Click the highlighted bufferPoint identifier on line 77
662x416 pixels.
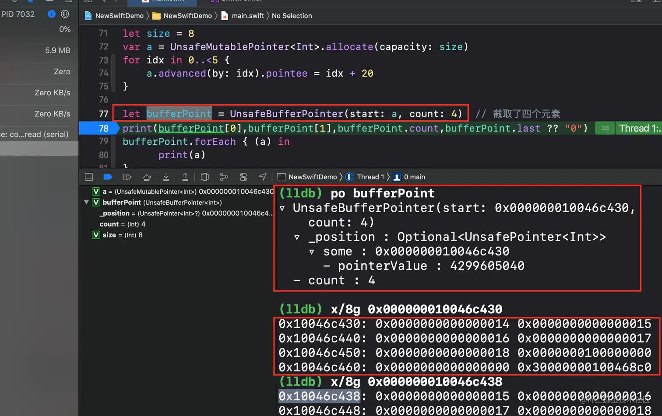point(179,114)
